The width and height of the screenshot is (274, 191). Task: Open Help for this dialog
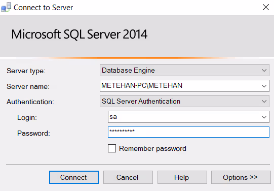(182, 177)
